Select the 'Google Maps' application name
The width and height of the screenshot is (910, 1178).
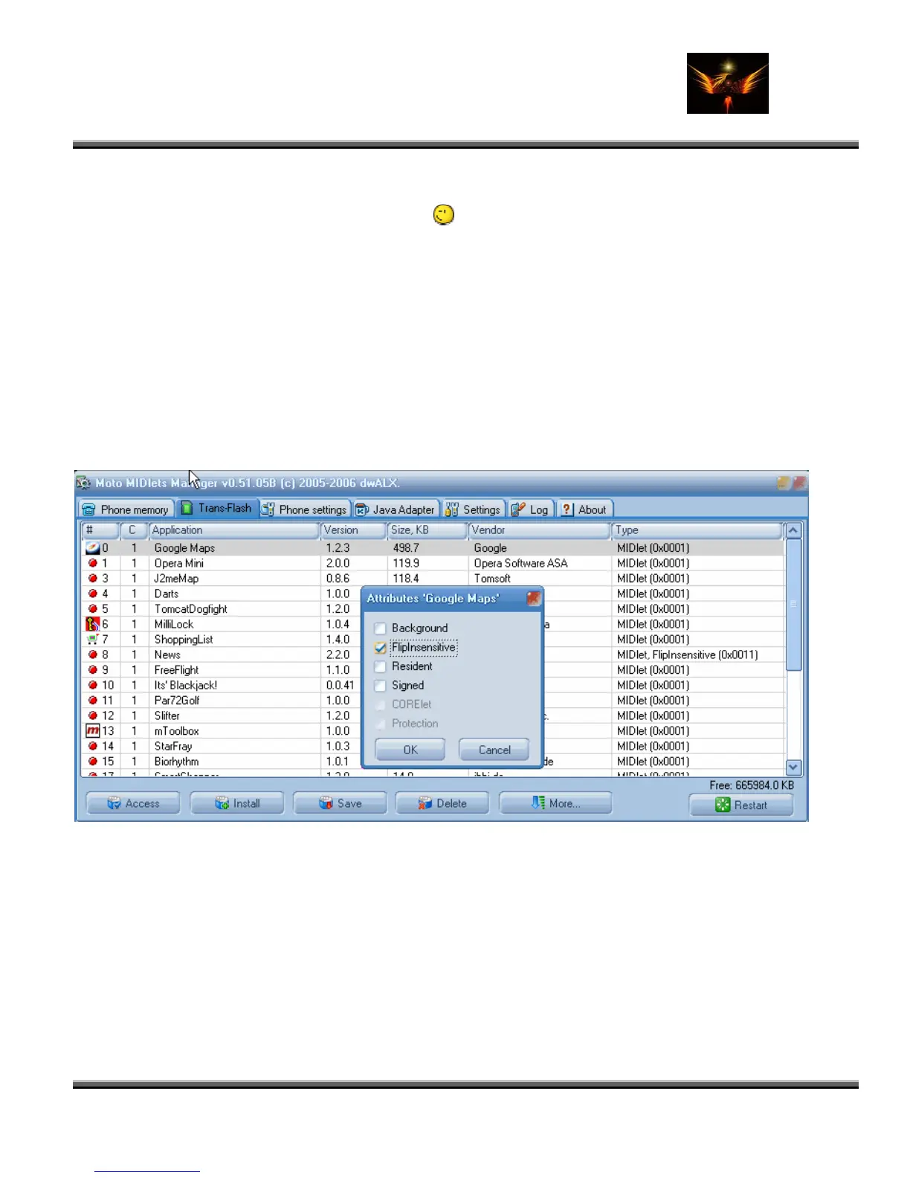pyautogui.click(x=184, y=548)
